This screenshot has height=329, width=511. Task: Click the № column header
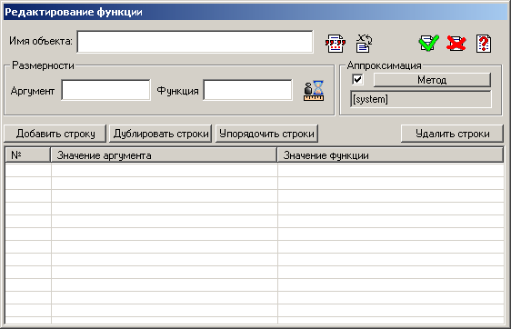(28, 155)
